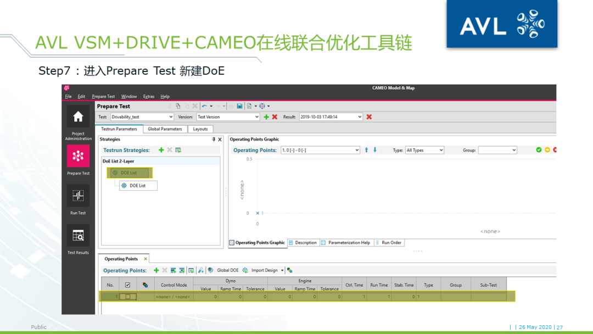Image resolution: width=593 pixels, height=334 pixels.
Task: Enable the green check filter in Operating Points Graphic
Action: (539, 149)
